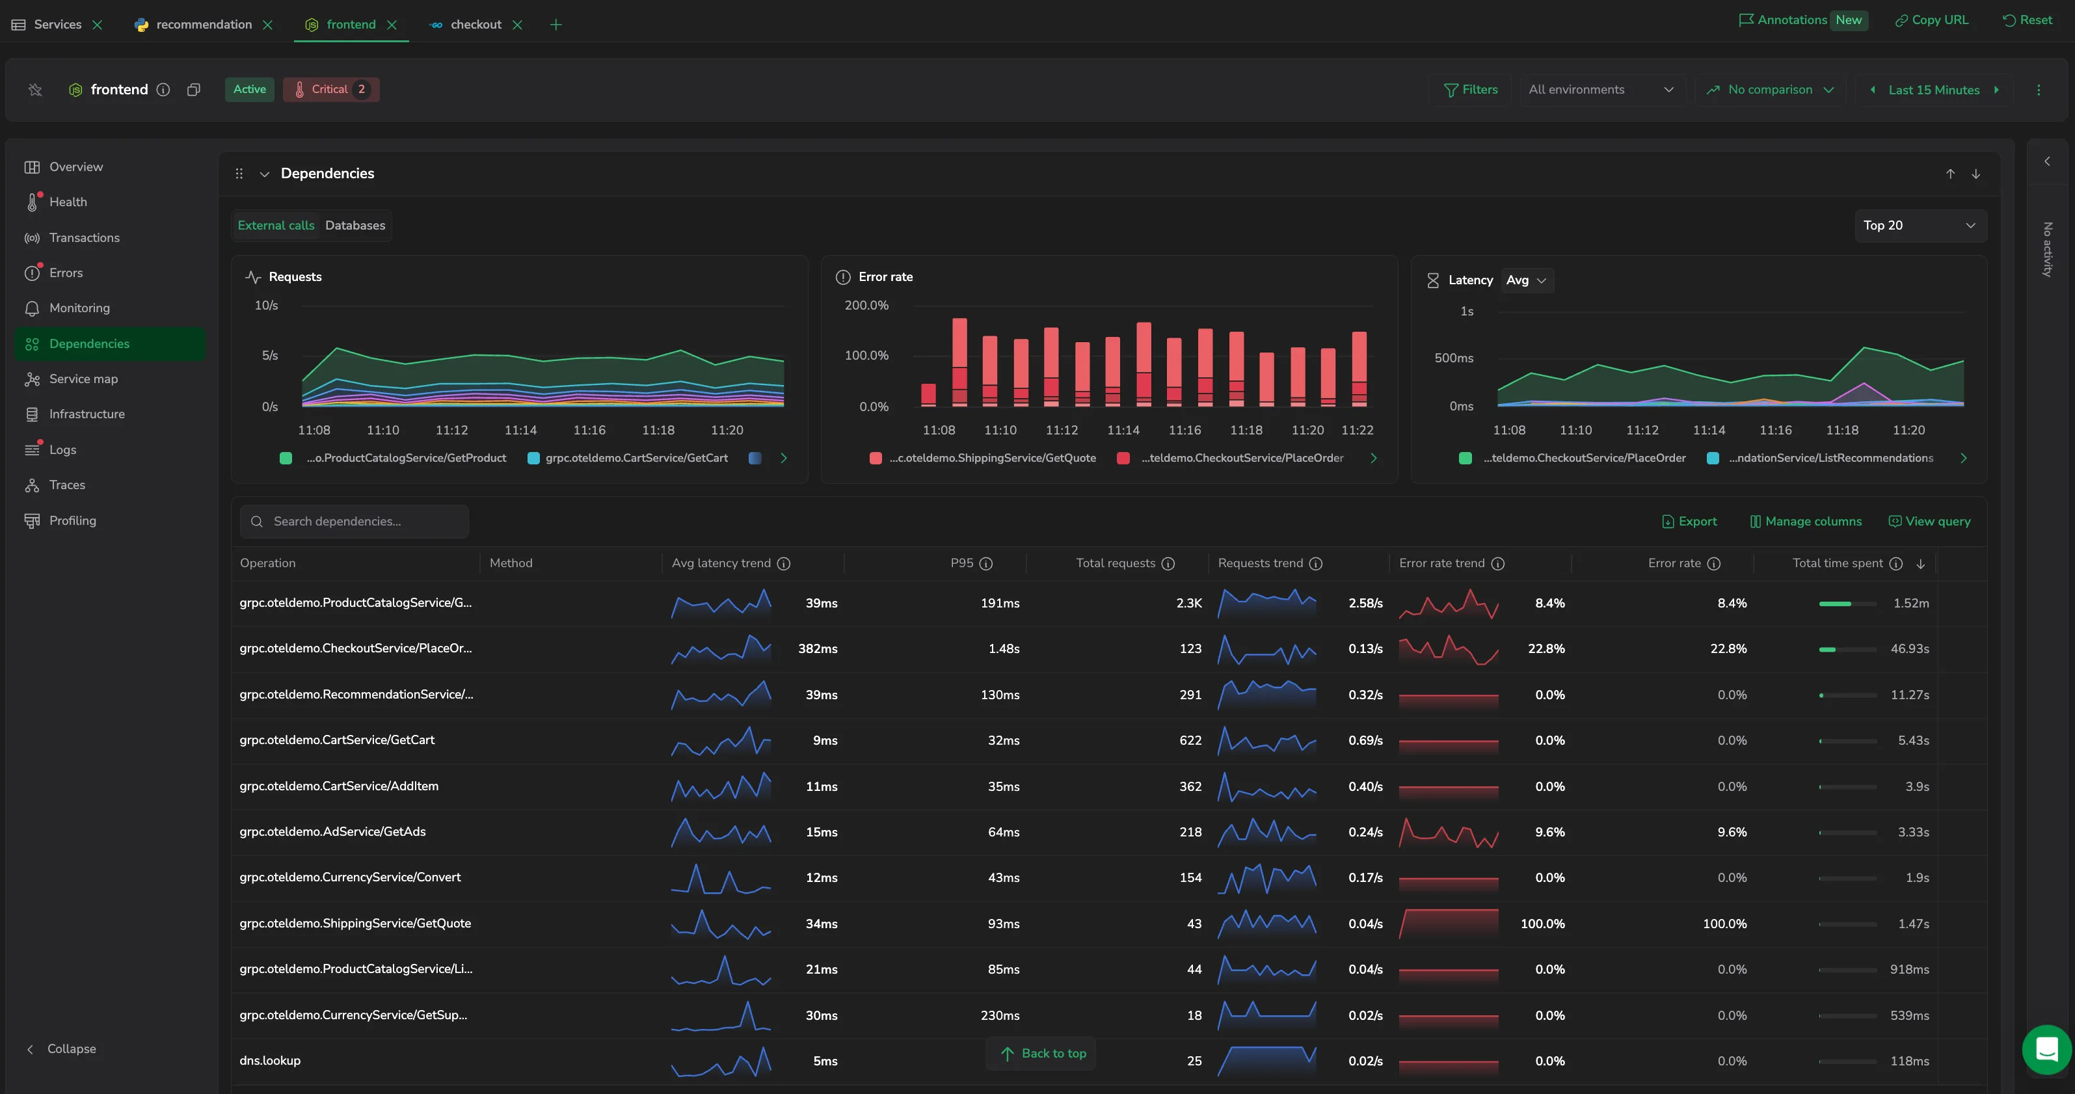Grab the drag handle of the Dependencies section
Screen dimensions: 2075x1094
pos(239,173)
